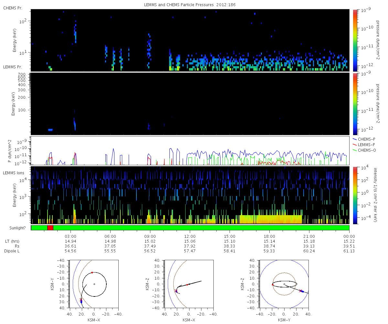Select the plot title LEMMS and CHEMS Particle Pressures

(190, 5)
